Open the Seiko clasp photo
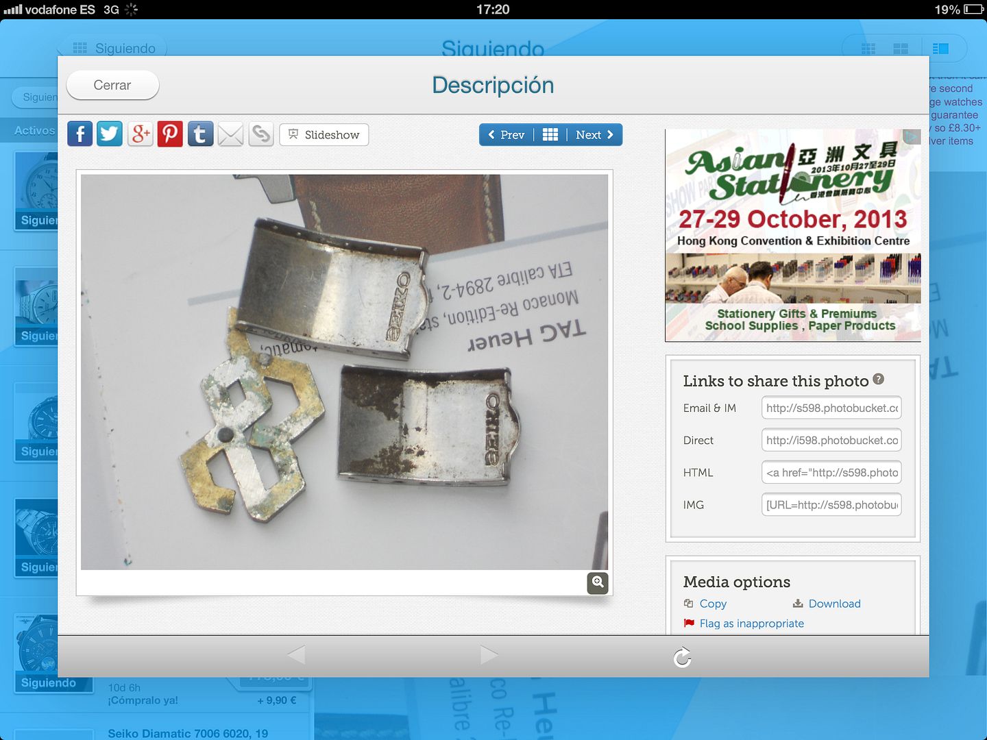The image size is (987, 740). 344,372
